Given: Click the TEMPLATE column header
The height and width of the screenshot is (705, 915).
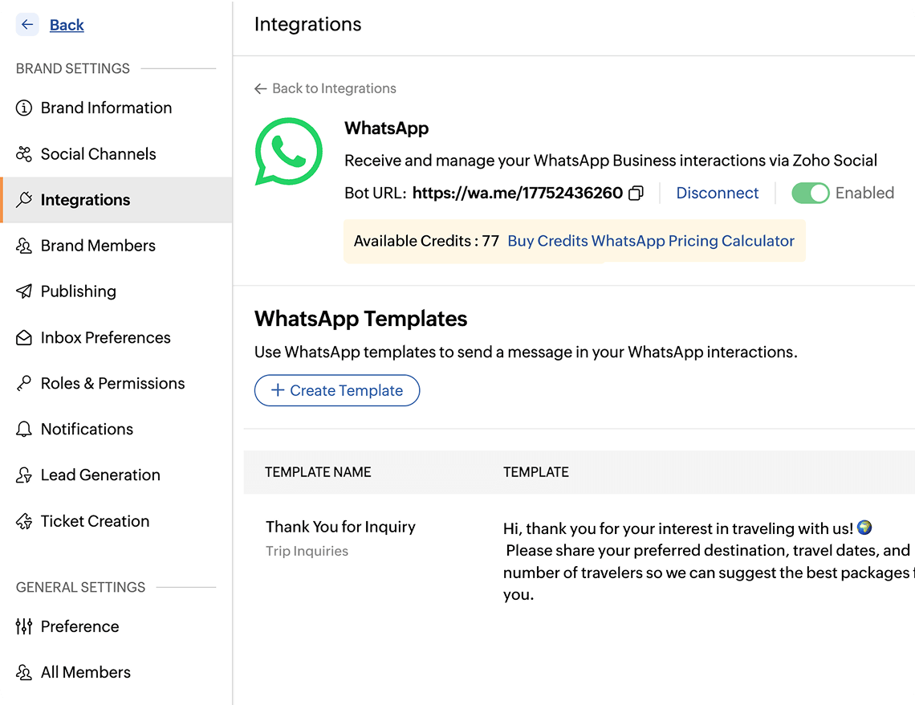Looking at the screenshot, I should [x=535, y=472].
